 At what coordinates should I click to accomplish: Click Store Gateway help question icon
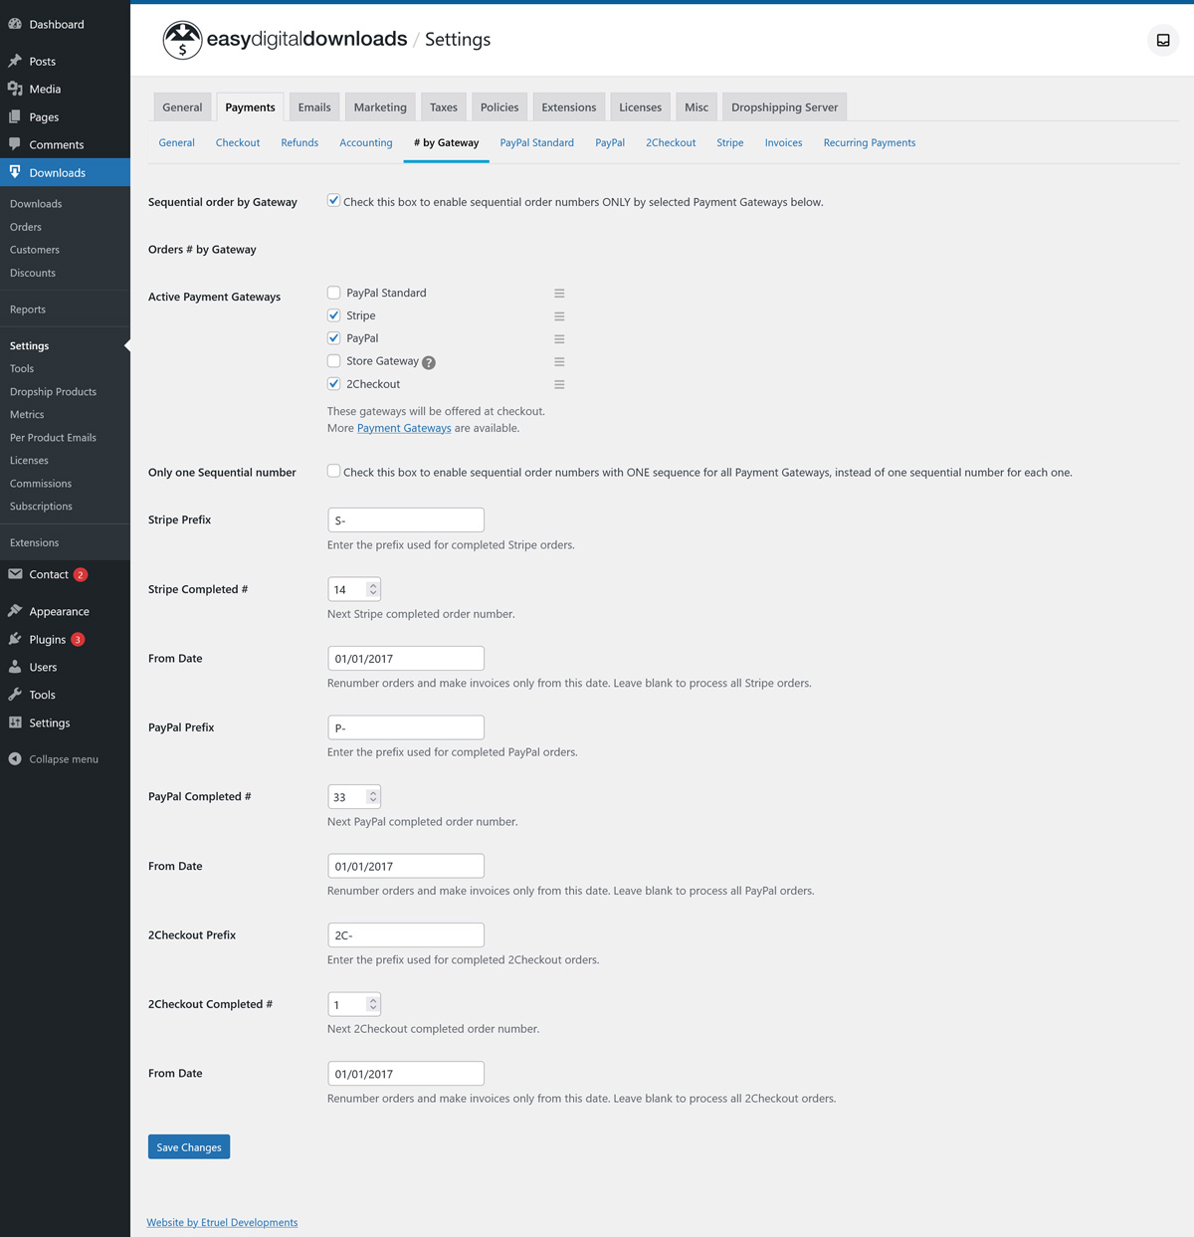pyautogui.click(x=429, y=362)
